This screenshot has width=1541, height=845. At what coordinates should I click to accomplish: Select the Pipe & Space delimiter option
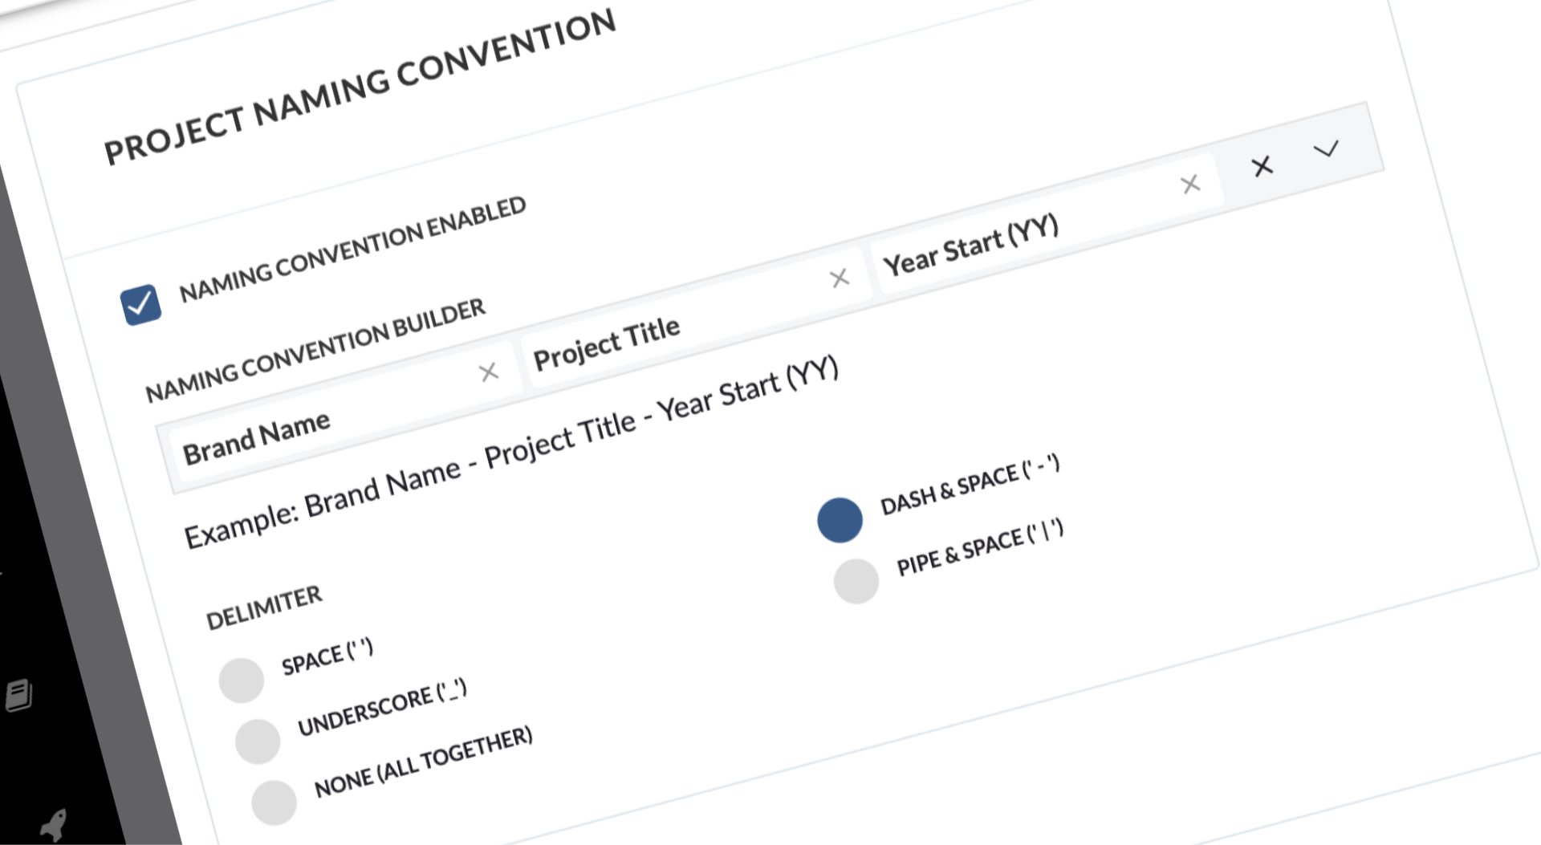856,580
